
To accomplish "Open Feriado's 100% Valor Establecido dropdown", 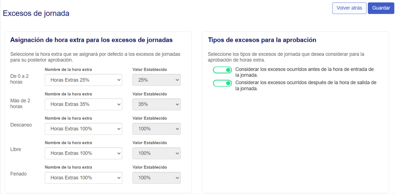I will 157,178.
